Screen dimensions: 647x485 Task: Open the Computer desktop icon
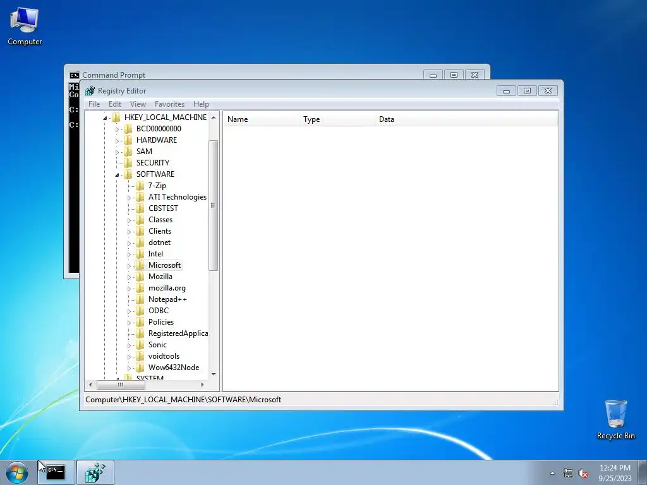pos(25,27)
